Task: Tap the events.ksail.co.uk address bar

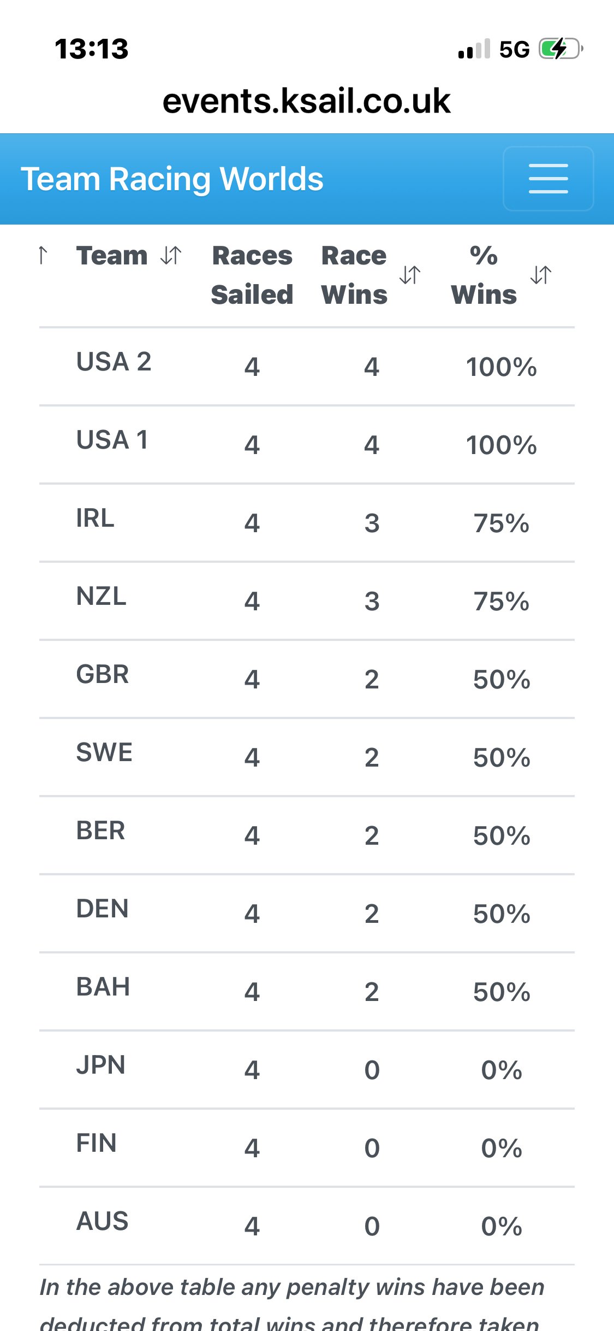Action: coord(307,101)
